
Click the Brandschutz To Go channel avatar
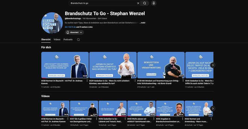(52, 23)
